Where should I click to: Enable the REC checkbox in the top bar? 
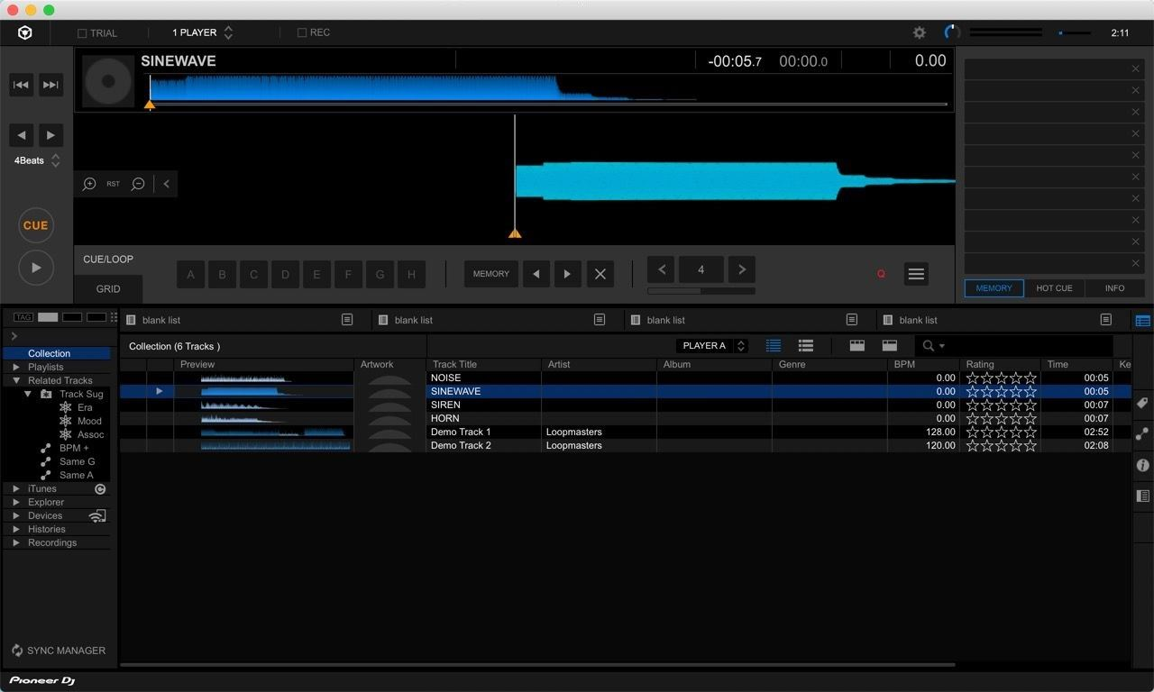click(302, 32)
